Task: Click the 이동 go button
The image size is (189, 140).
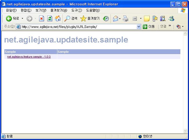Action: (149, 27)
